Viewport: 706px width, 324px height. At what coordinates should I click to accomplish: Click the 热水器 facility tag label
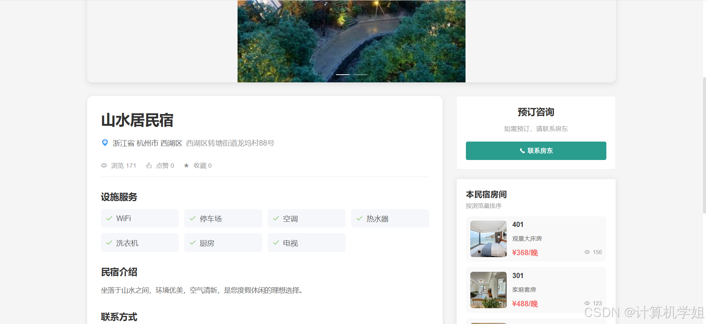pos(378,219)
